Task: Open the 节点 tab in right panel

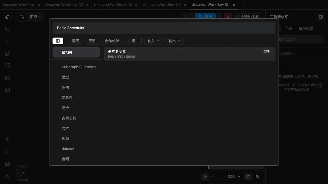Action: 289,28
